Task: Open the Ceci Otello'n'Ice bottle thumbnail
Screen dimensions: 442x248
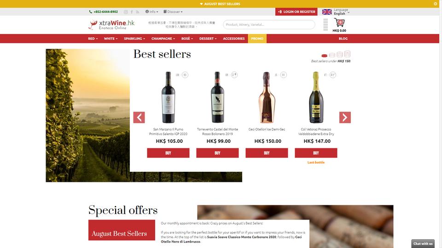Action: tap(267, 97)
